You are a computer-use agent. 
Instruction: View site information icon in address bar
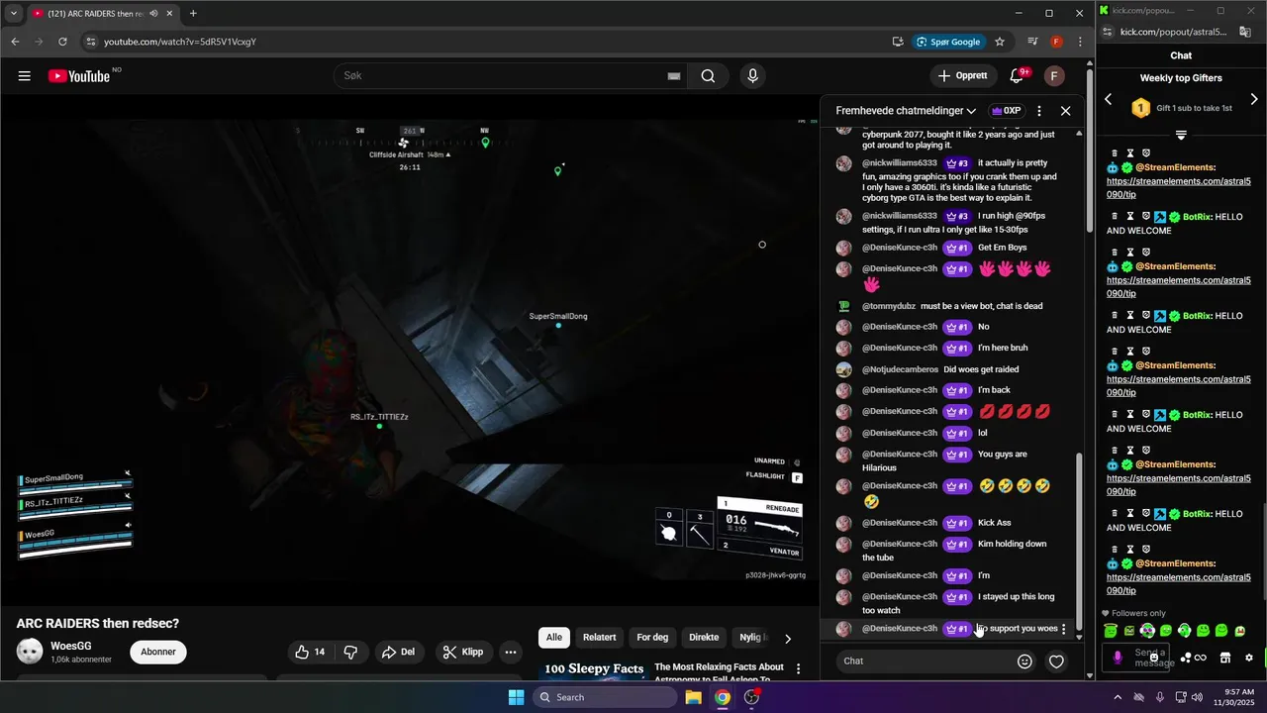[x=90, y=42]
